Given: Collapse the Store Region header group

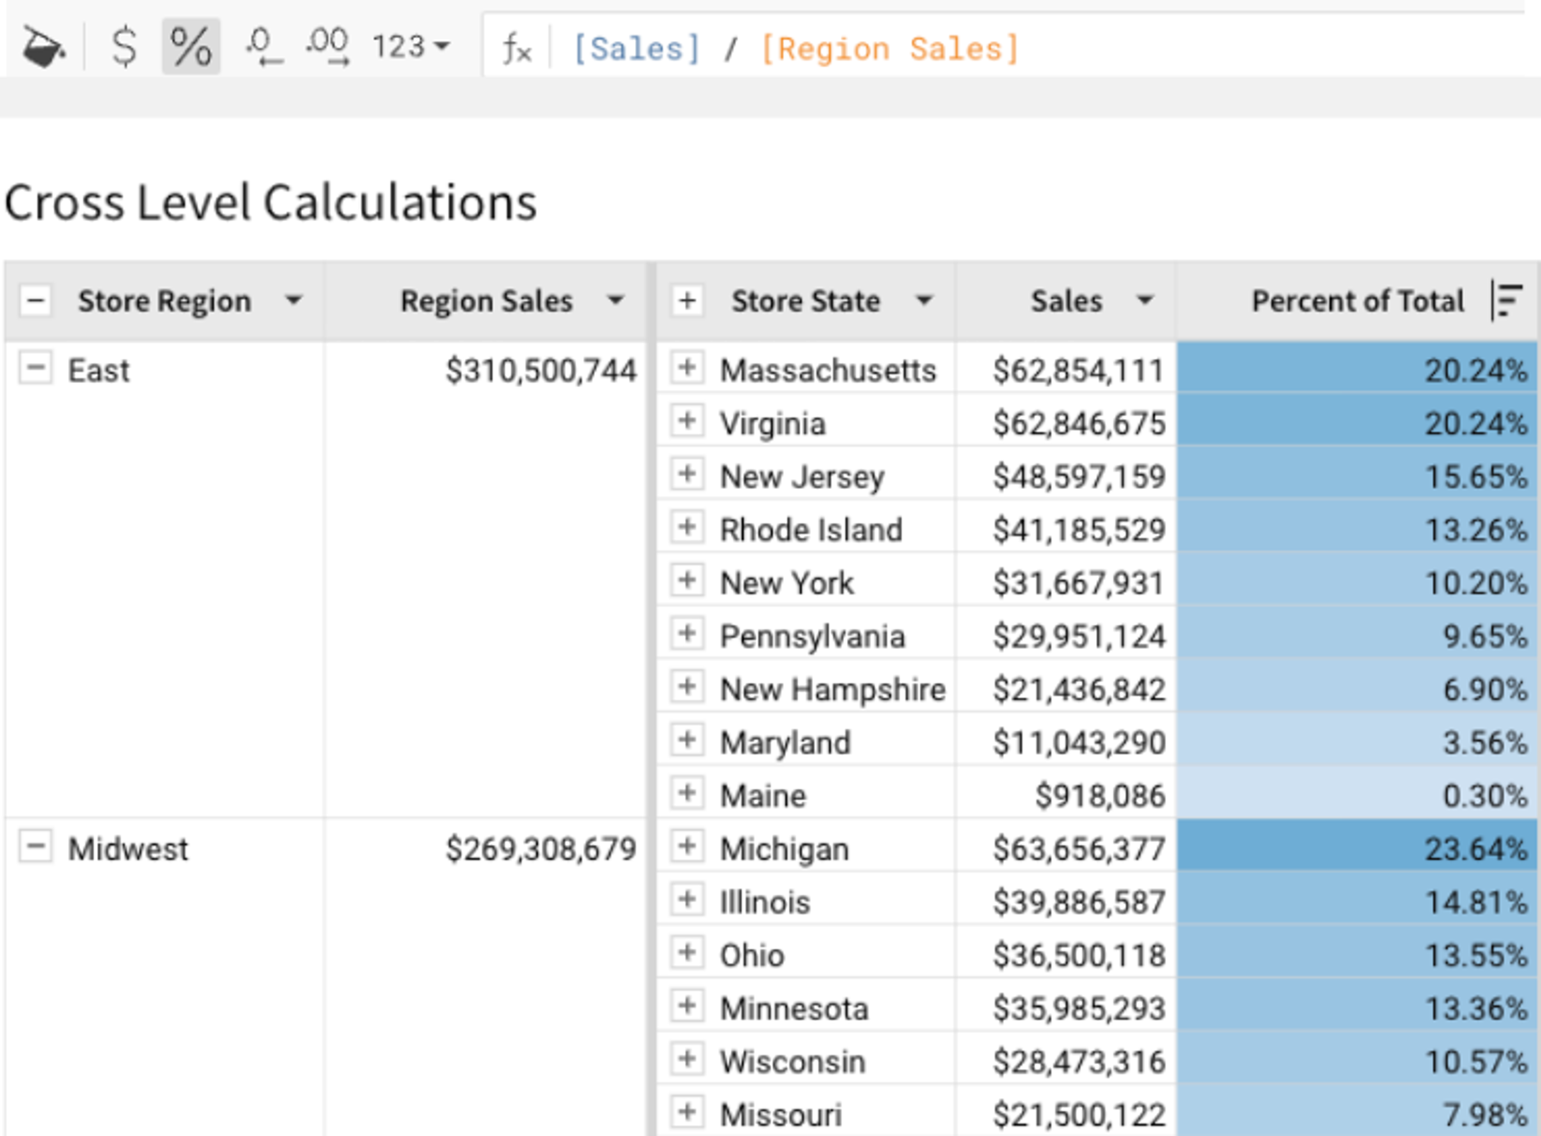Looking at the screenshot, I should click(x=36, y=301).
